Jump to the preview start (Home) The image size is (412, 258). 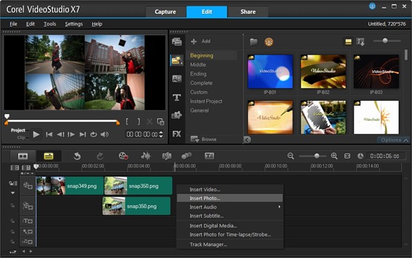49,134
